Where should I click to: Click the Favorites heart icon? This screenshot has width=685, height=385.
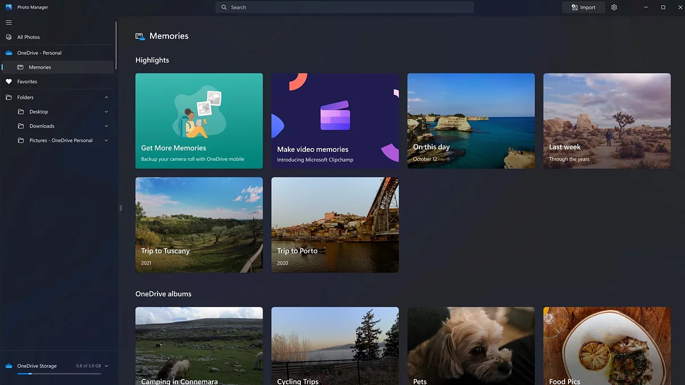[9, 82]
